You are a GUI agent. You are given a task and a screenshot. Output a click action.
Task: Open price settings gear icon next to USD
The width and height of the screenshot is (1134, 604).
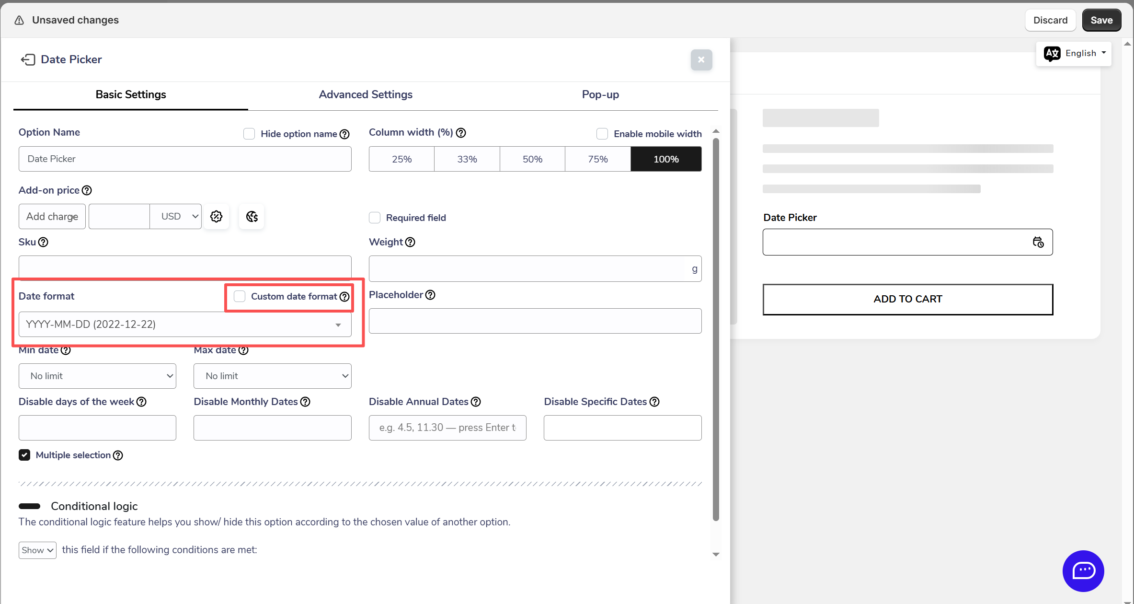click(217, 217)
